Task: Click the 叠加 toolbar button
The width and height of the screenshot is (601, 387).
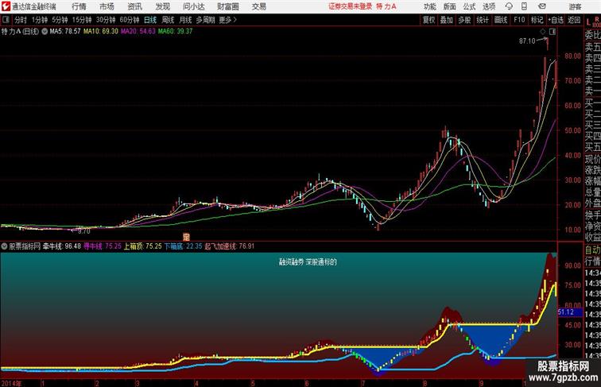Action: 447,20
